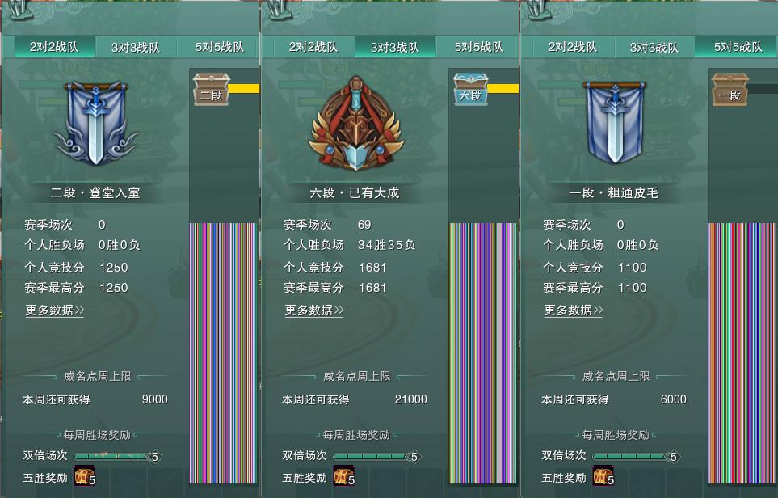Click 双倍场次 progress bar in middle panel
The height and width of the screenshot is (498, 778).
click(x=377, y=456)
